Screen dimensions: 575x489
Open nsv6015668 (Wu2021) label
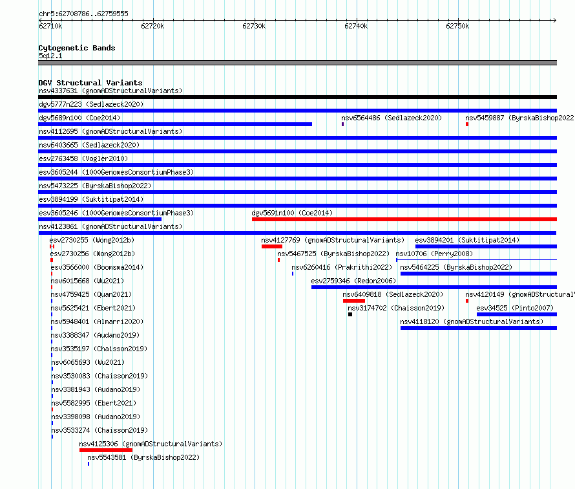pyautogui.click(x=87, y=281)
